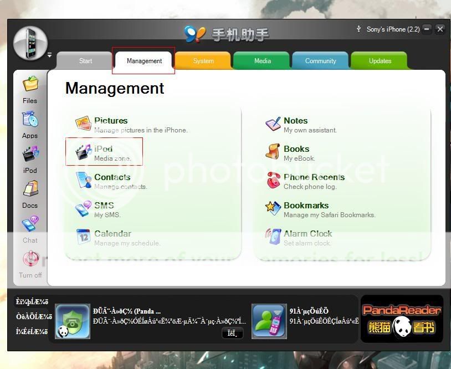Open the Apps sidebar icon
The width and height of the screenshot is (451, 369).
30,119
